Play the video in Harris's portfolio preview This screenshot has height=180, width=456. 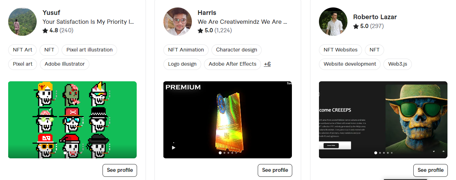tap(174, 147)
